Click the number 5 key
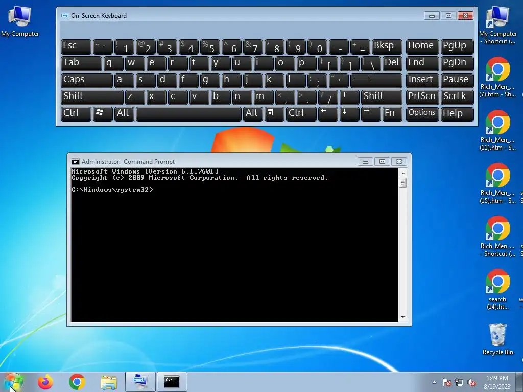The image size is (523, 392). 210,46
